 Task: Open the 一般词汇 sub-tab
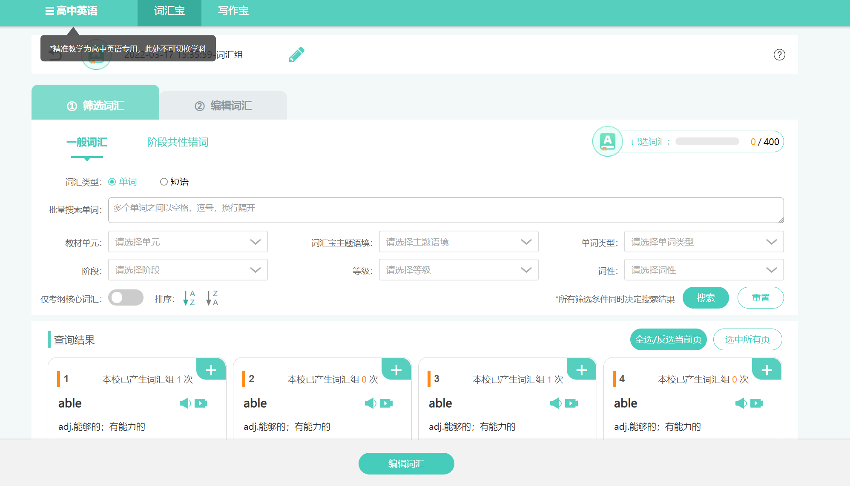(87, 142)
